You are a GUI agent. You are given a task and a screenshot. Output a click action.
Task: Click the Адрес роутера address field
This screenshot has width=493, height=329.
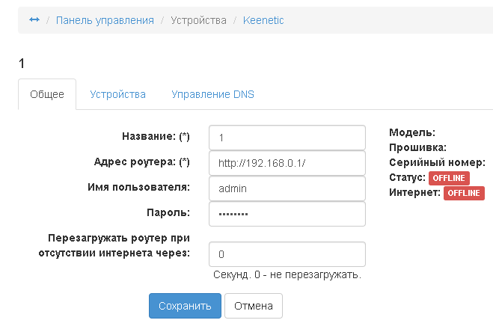(x=287, y=163)
